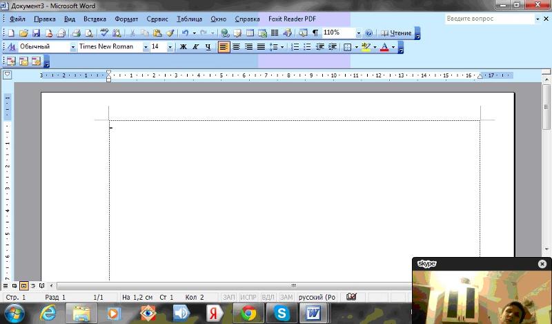Open the zoom 110% dropdown
The width and height of the screenshot is (552, 324).
[358, 33]
